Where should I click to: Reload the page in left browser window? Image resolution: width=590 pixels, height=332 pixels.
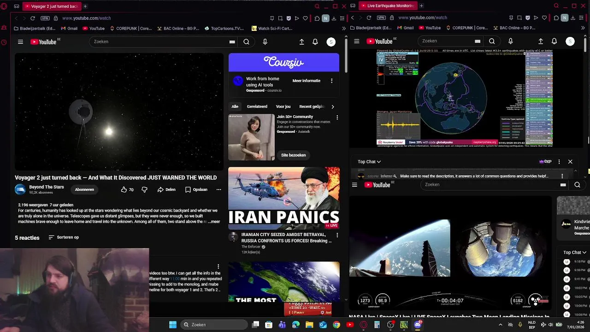33,18
